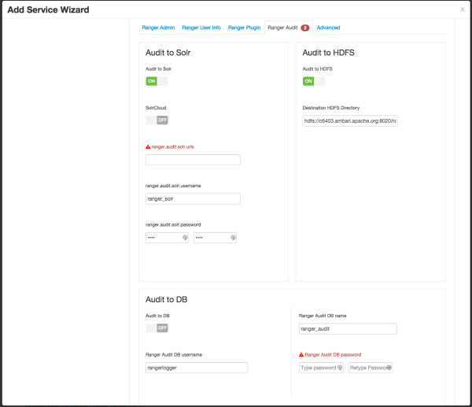Close the Add Service Wizard dialog

[x=463, y=9]
